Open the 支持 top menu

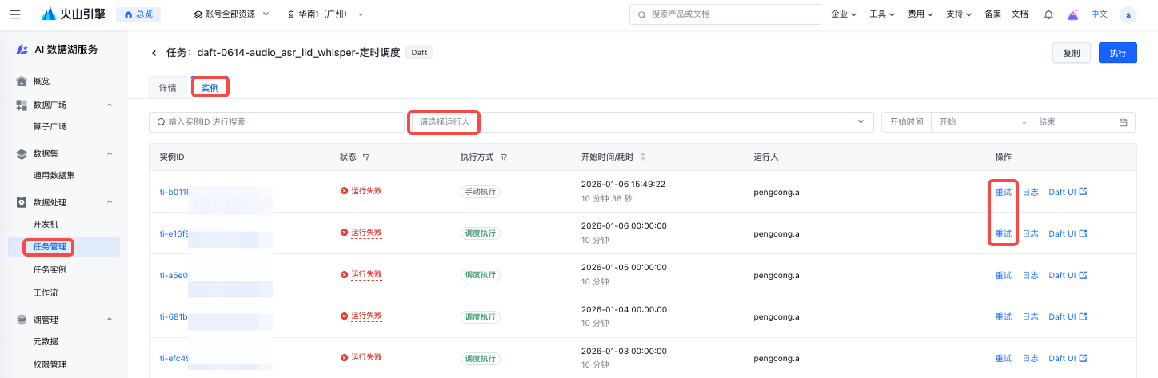pyautogui.click(x=959, y=14)
